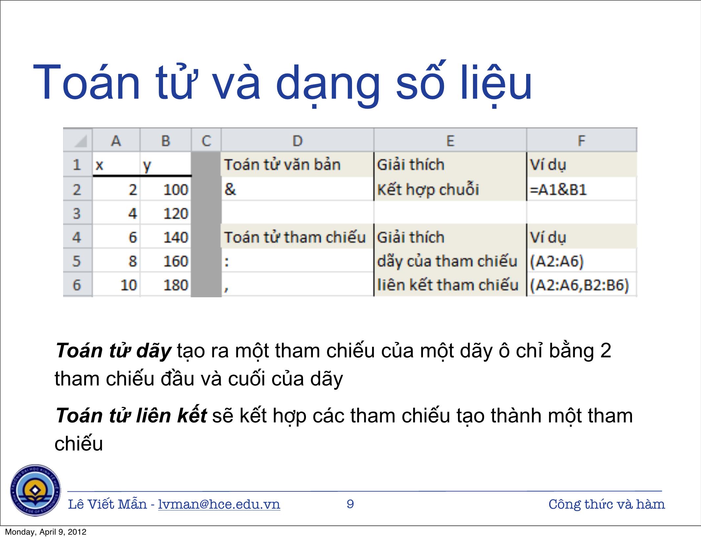Click 'Ví dụ' in row 4

click(x=582, y=236)
